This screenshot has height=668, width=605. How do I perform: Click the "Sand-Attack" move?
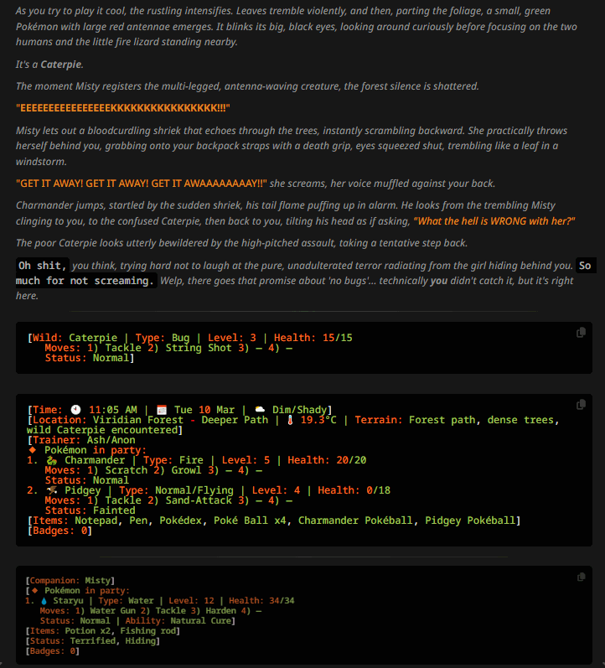(x=199, y=500)
